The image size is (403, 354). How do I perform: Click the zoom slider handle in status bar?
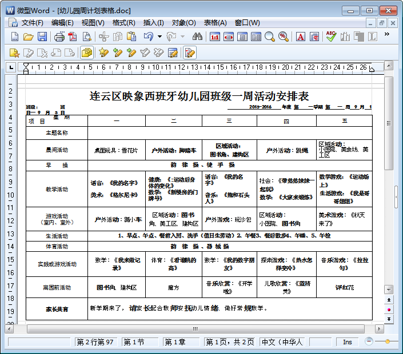pos(388,341)
